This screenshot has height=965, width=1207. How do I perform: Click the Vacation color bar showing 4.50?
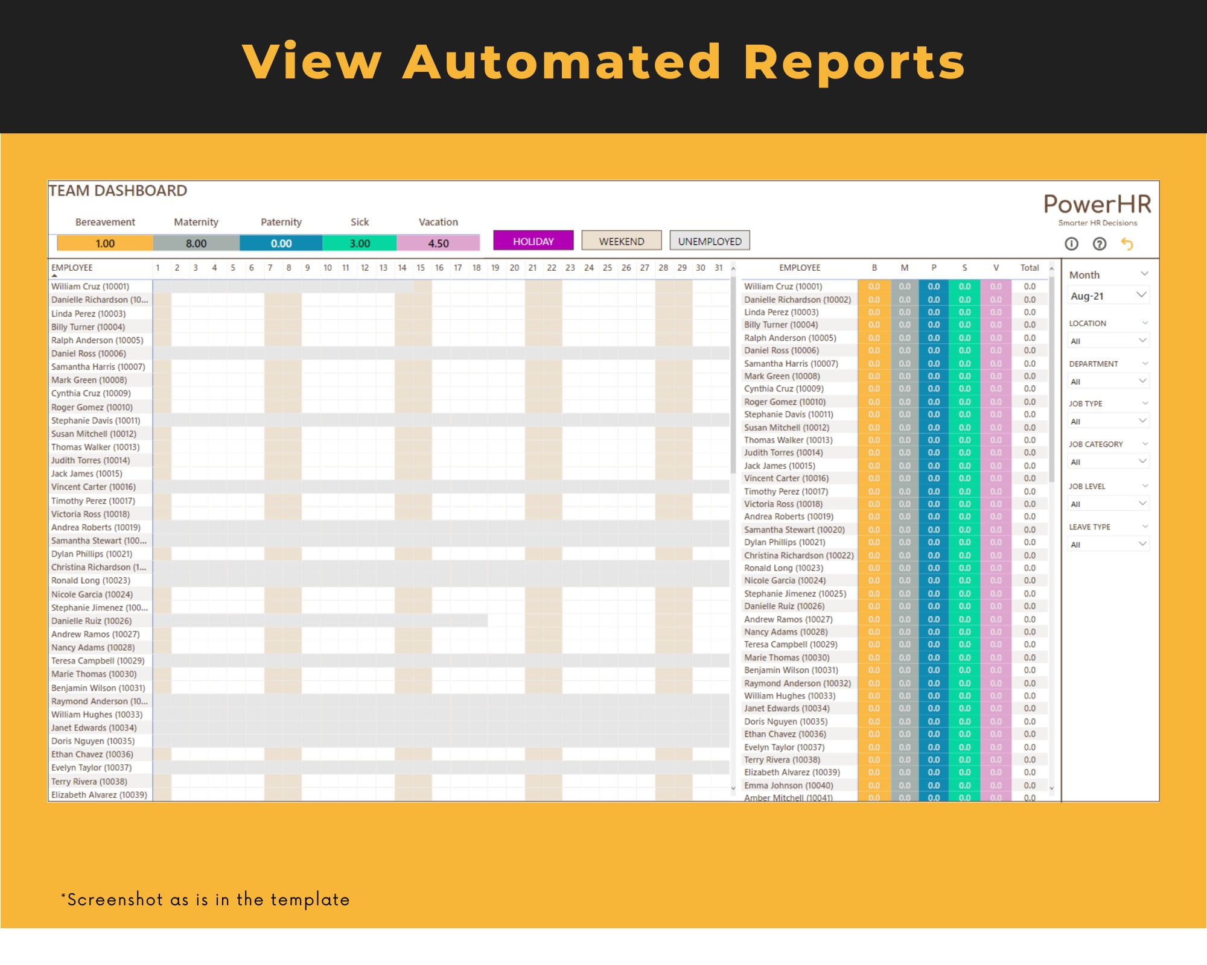[438, 244]
